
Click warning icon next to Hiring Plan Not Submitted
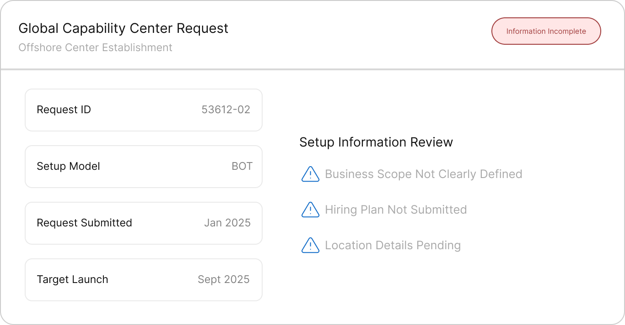click(x=310, y=210)
